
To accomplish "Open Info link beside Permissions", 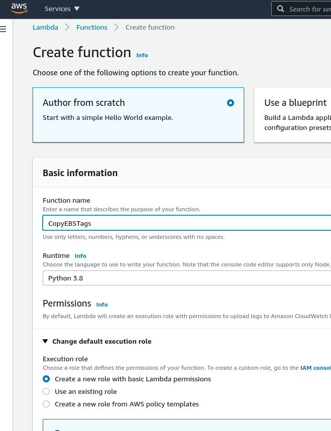I will tap(102, 305).
